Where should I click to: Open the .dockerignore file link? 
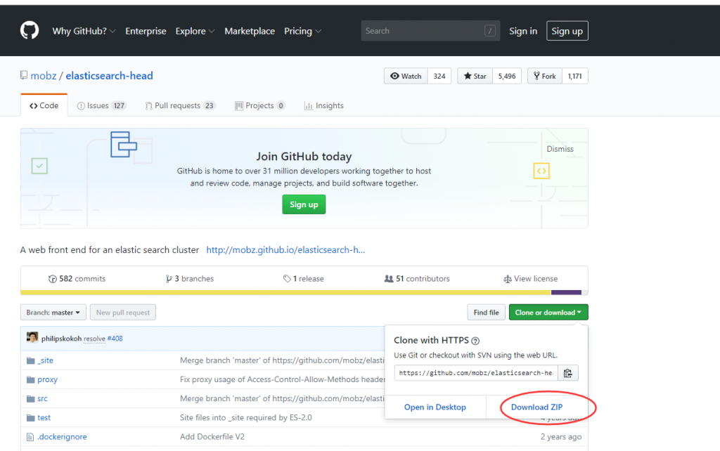tap(62, 437)
